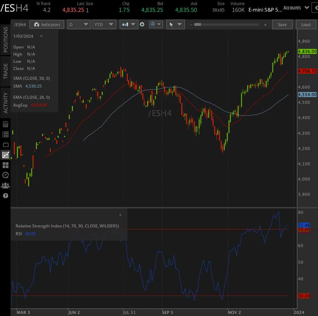This screenshot has height=316, width=318.
Task: Click the active Charts icon in left sidebar
Action: [5, 155]
